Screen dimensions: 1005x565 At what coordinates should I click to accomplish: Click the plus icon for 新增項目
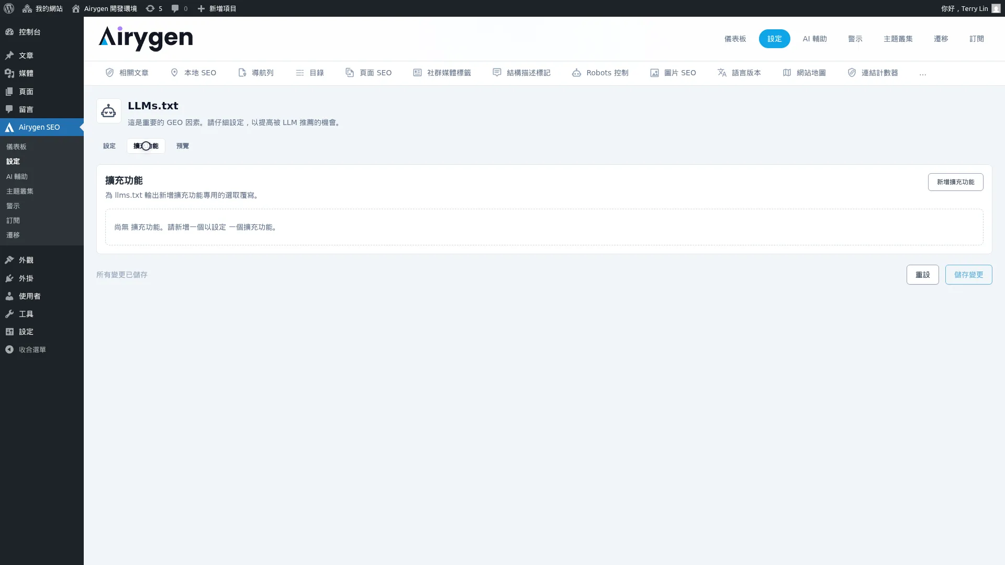click(201, 8)
